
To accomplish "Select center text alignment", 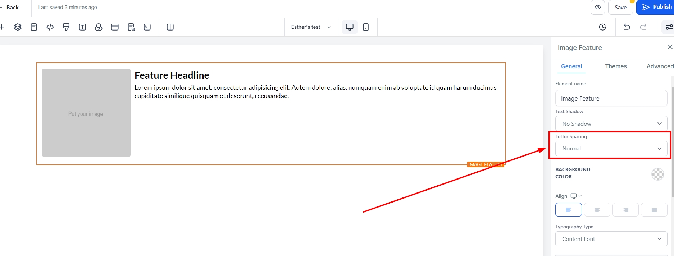I will coord(597,210).
